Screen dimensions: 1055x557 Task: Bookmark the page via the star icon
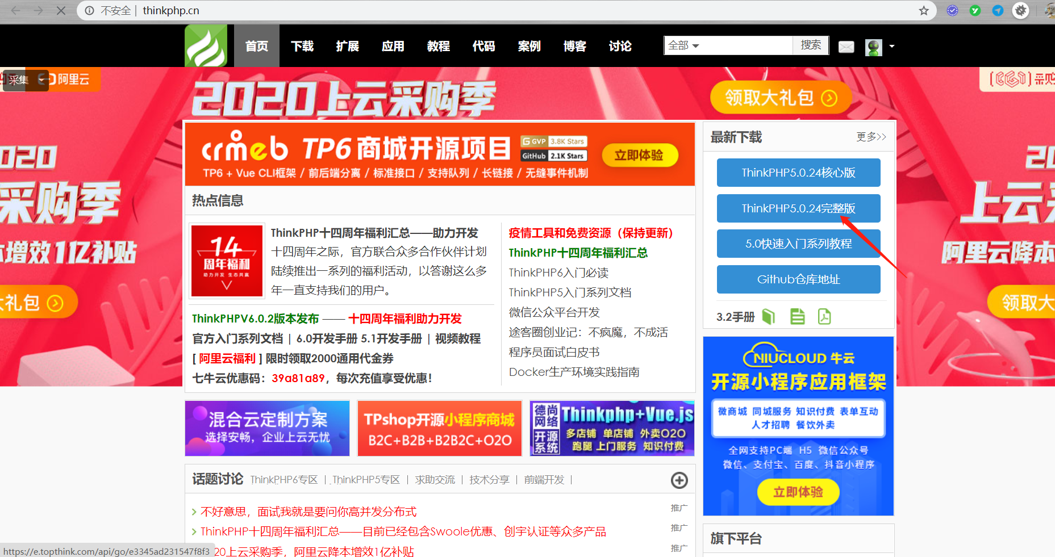[924, 10]
